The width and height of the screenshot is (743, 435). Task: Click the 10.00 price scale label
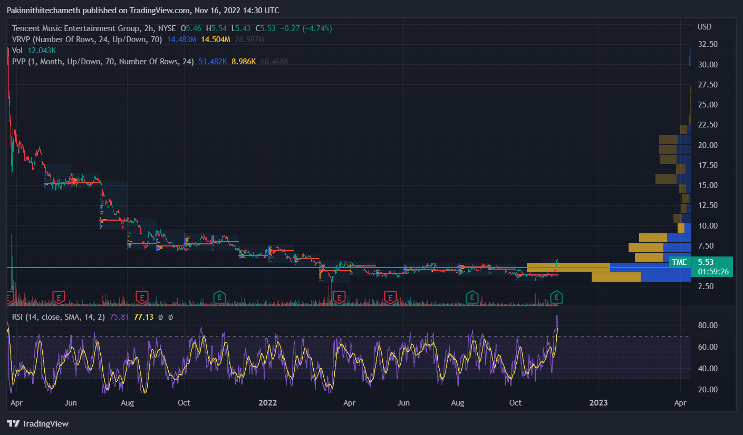point(707,225)
